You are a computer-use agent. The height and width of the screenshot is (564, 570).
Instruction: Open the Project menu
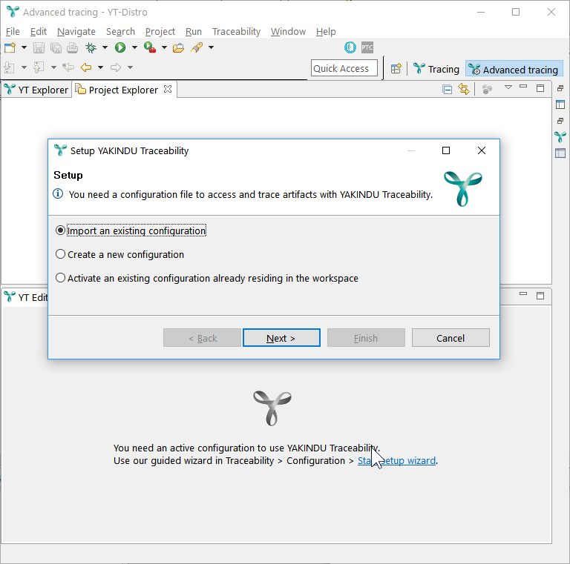(x=160, y=32)
